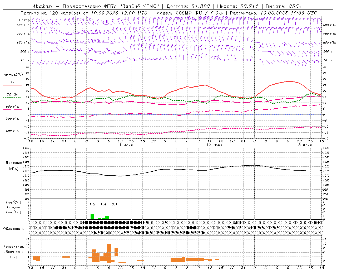The image size is (337, 270).
Task: Click the (гПа) unit label under Давление
Action: [x=14, y=169]
